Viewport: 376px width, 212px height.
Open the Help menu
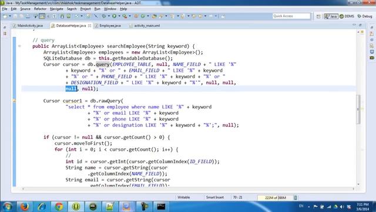click(123, 9)
